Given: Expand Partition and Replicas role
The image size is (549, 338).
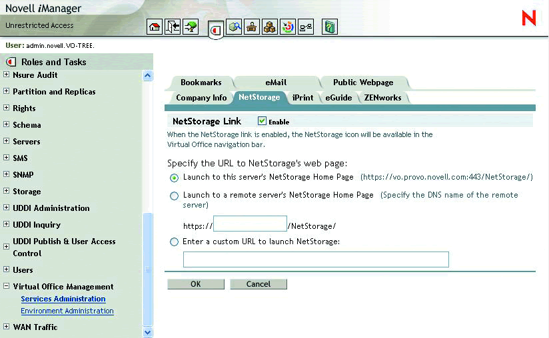Looking at the screenshot, I should point(6,91).
